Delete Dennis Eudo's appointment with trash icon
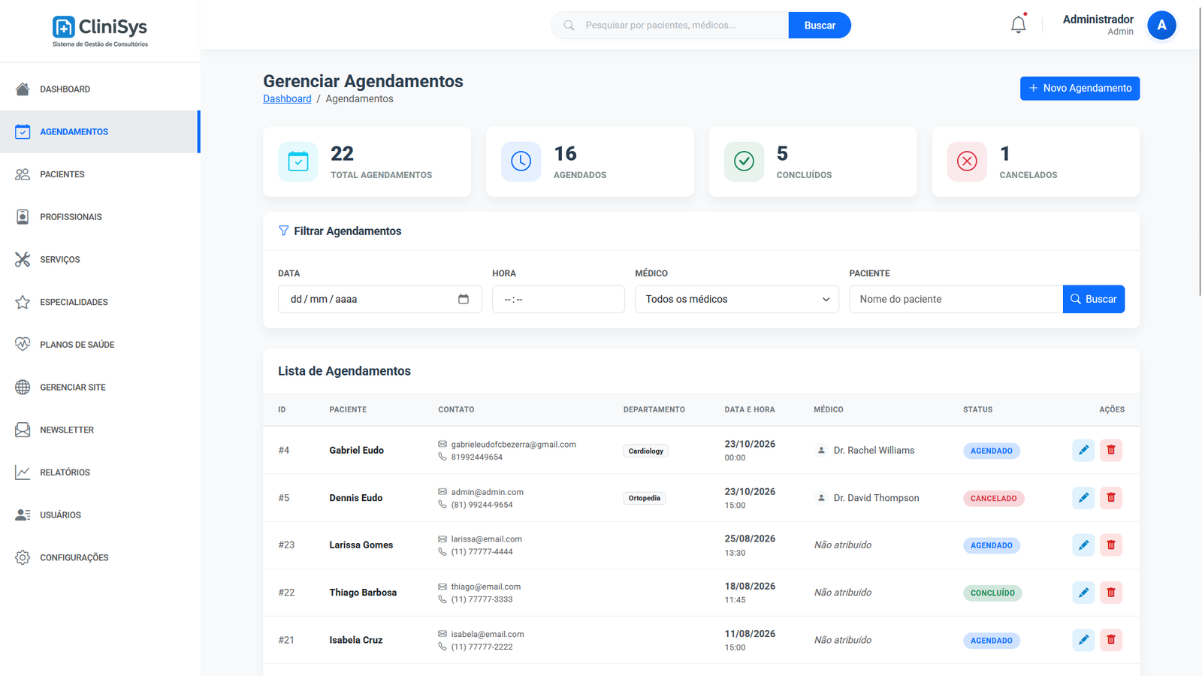 point(1110,497)
